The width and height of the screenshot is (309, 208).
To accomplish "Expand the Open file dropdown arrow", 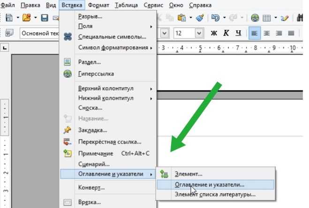I will (x=36, y=18).
